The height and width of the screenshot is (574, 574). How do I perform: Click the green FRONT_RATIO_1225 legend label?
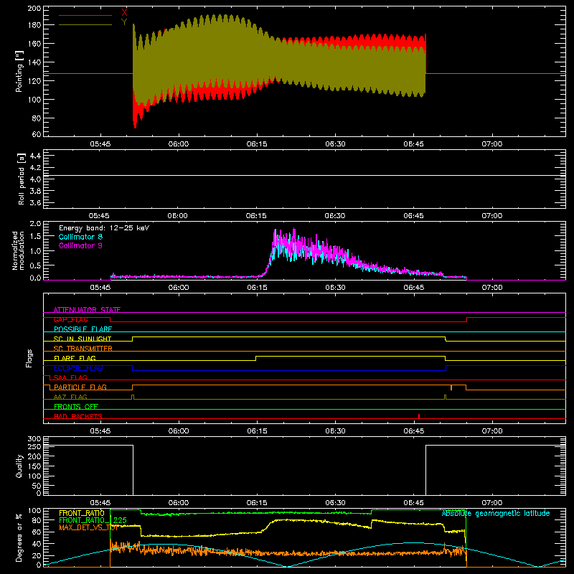[93, 520]
